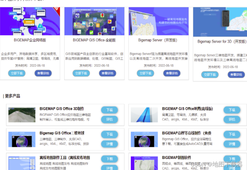Click 查看详情 for Bigemap Server for 3D
The height and width of the screenshot is (170, 247).
pos(236,75)
